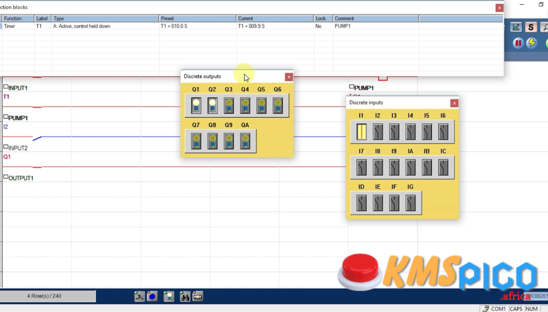
Task: Toggle input switch IA
Action: tap(411, 168)
